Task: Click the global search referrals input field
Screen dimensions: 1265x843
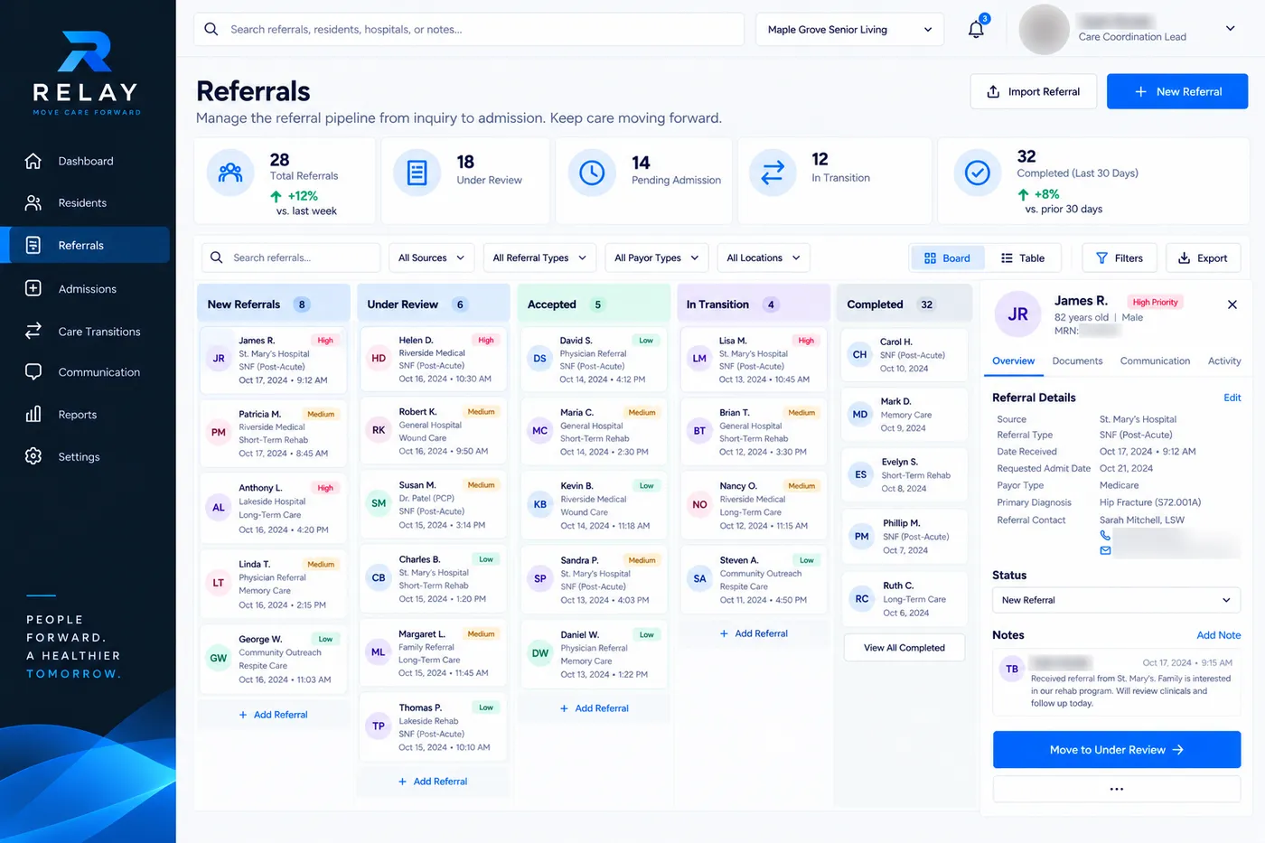Action: 469,30
